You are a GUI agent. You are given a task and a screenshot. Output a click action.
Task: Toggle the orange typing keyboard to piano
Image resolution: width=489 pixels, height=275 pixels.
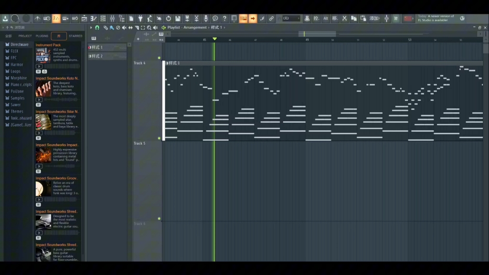tap(243, 19)
